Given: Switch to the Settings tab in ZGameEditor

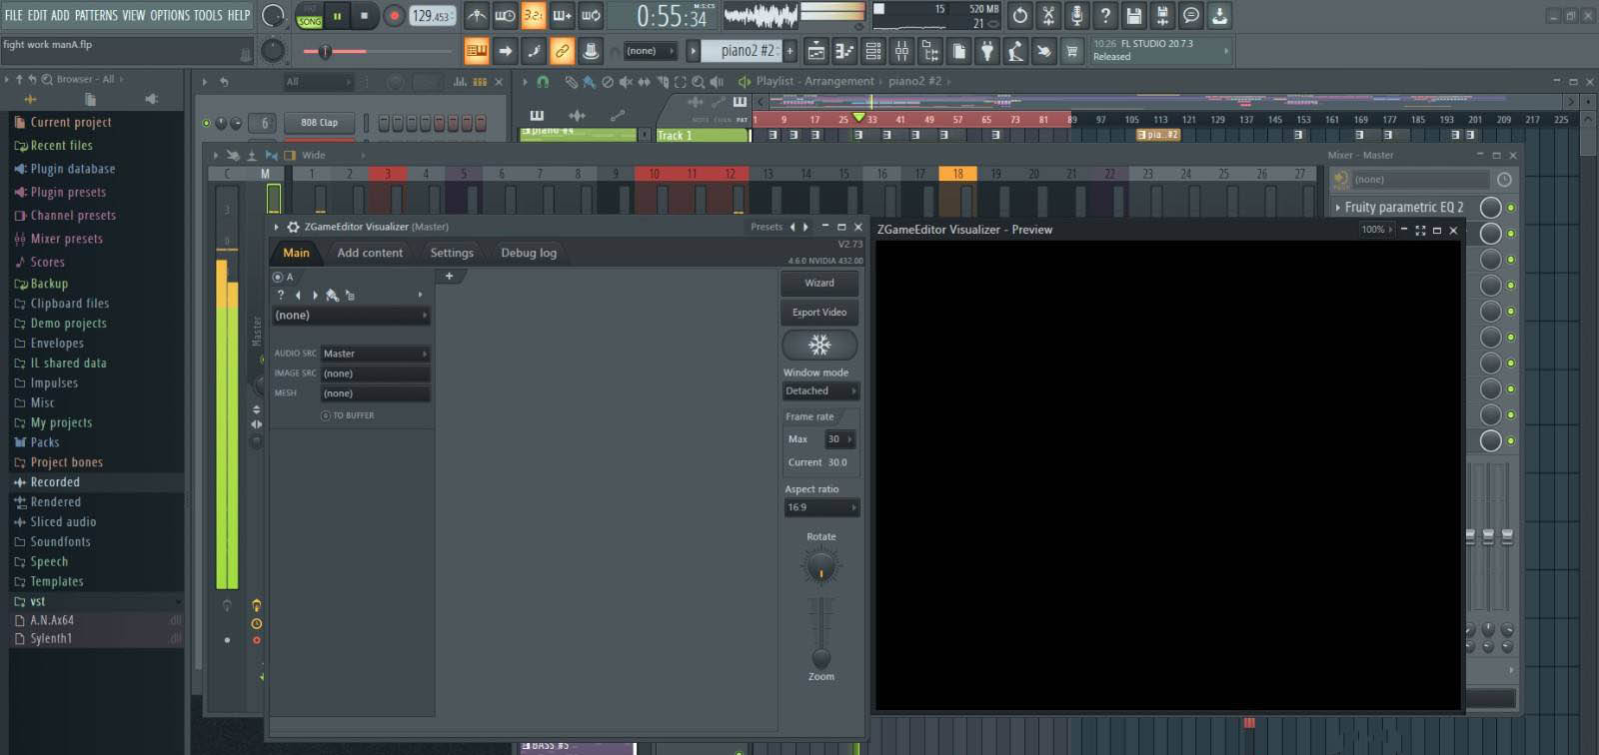Looking at the screenshot, I should [x=452, y=253].
